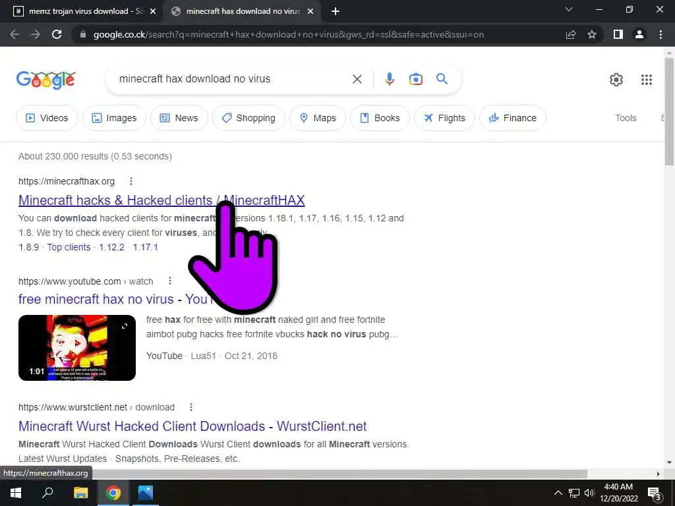
Task: Filter results by Images
Action: tap(114, 118)
